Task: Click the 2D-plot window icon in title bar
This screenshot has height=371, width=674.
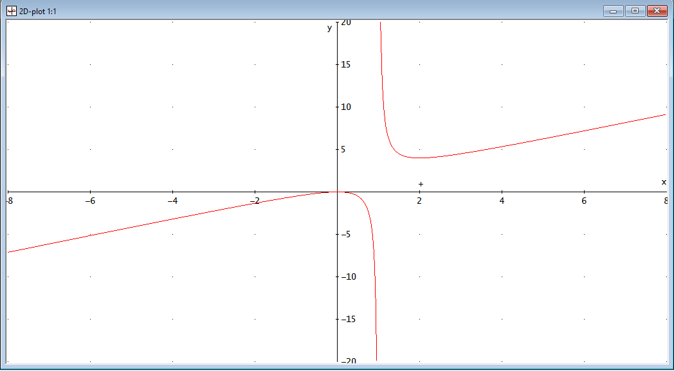Action: coord(11,11)
